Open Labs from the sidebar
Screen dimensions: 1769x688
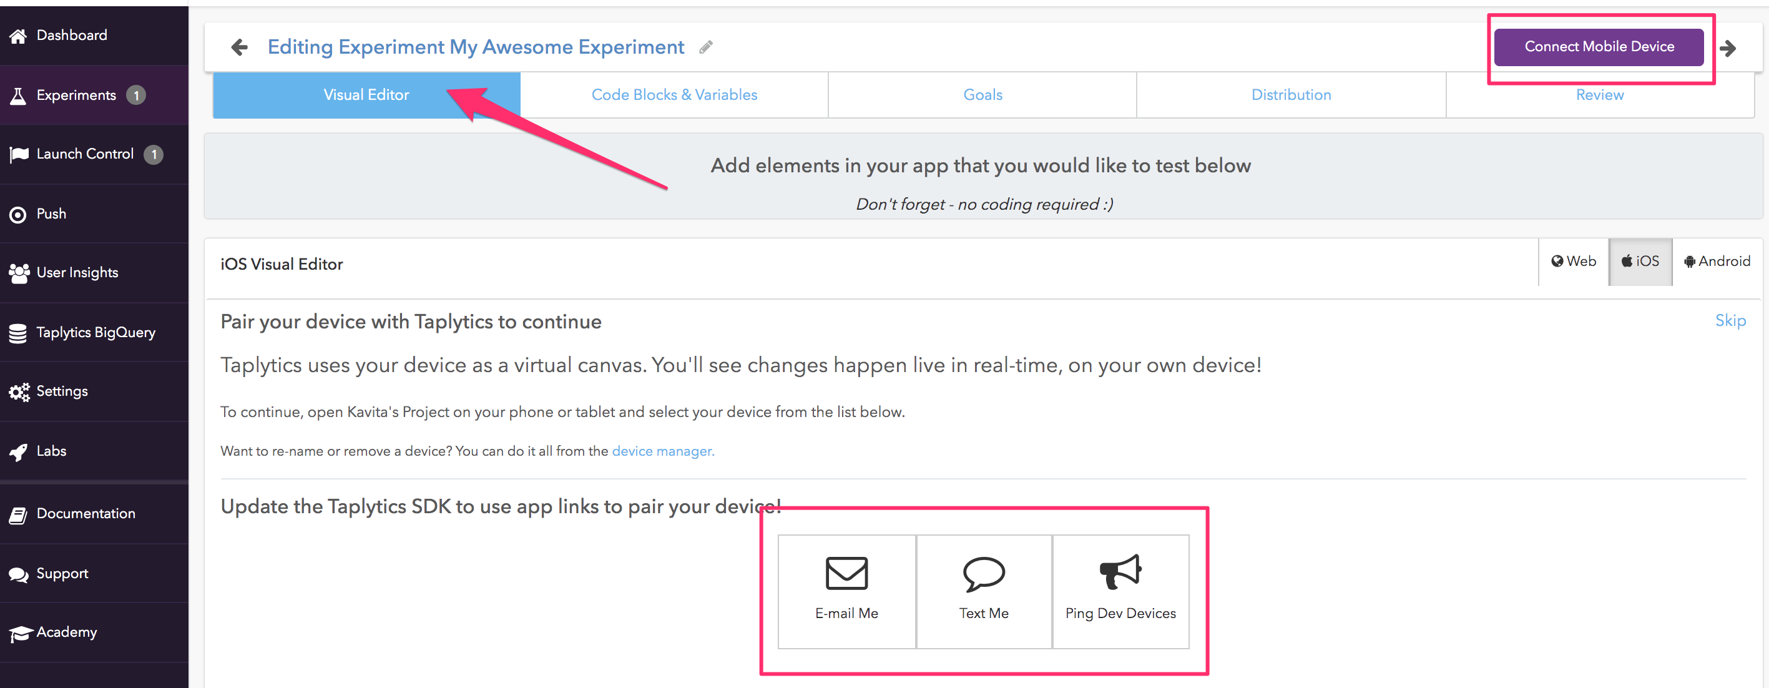52,451
